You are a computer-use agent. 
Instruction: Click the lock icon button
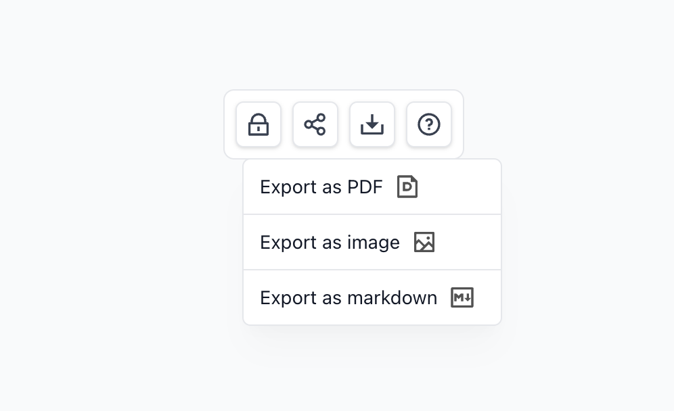[x=259, y=124]
